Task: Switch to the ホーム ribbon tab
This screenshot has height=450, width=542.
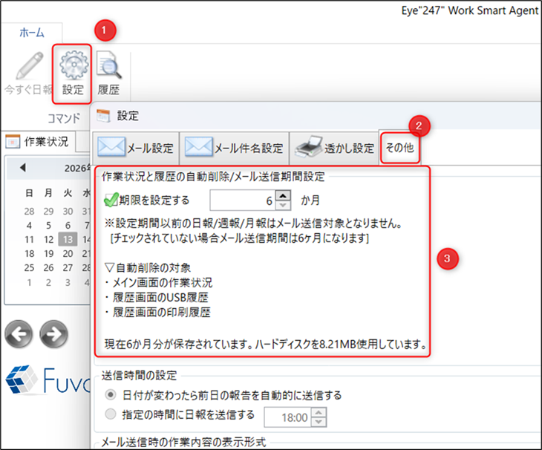Action: 30,33
